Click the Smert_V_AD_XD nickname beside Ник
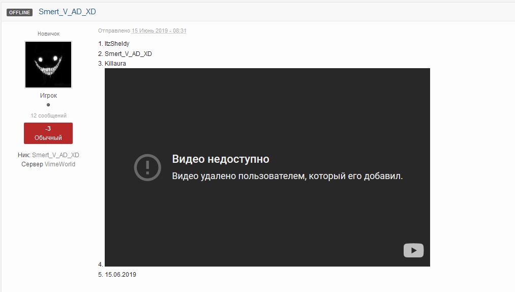The height and width of the screenshot is (292, 515). (x=55, y=155)
